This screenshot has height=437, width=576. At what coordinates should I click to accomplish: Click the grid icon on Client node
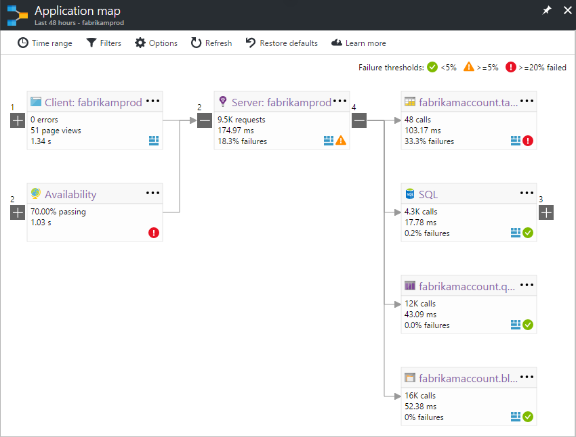tap(154, 141)
